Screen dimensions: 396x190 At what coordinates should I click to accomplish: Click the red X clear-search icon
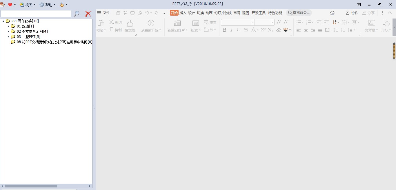88,14
